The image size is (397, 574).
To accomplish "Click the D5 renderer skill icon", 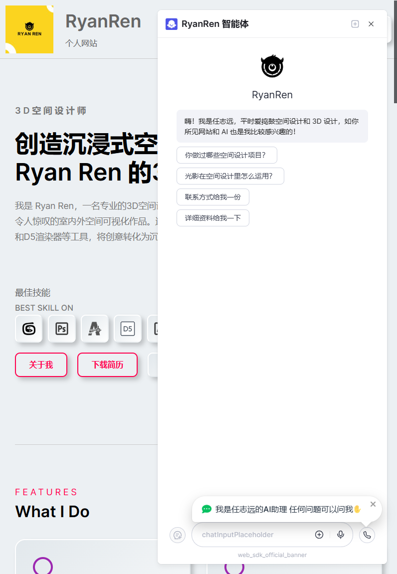I will click(x=128, y=329).
